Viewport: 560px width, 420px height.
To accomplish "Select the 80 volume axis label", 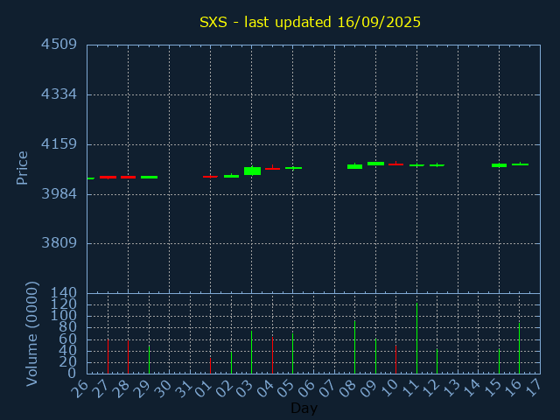I will [x=68, y=327].
